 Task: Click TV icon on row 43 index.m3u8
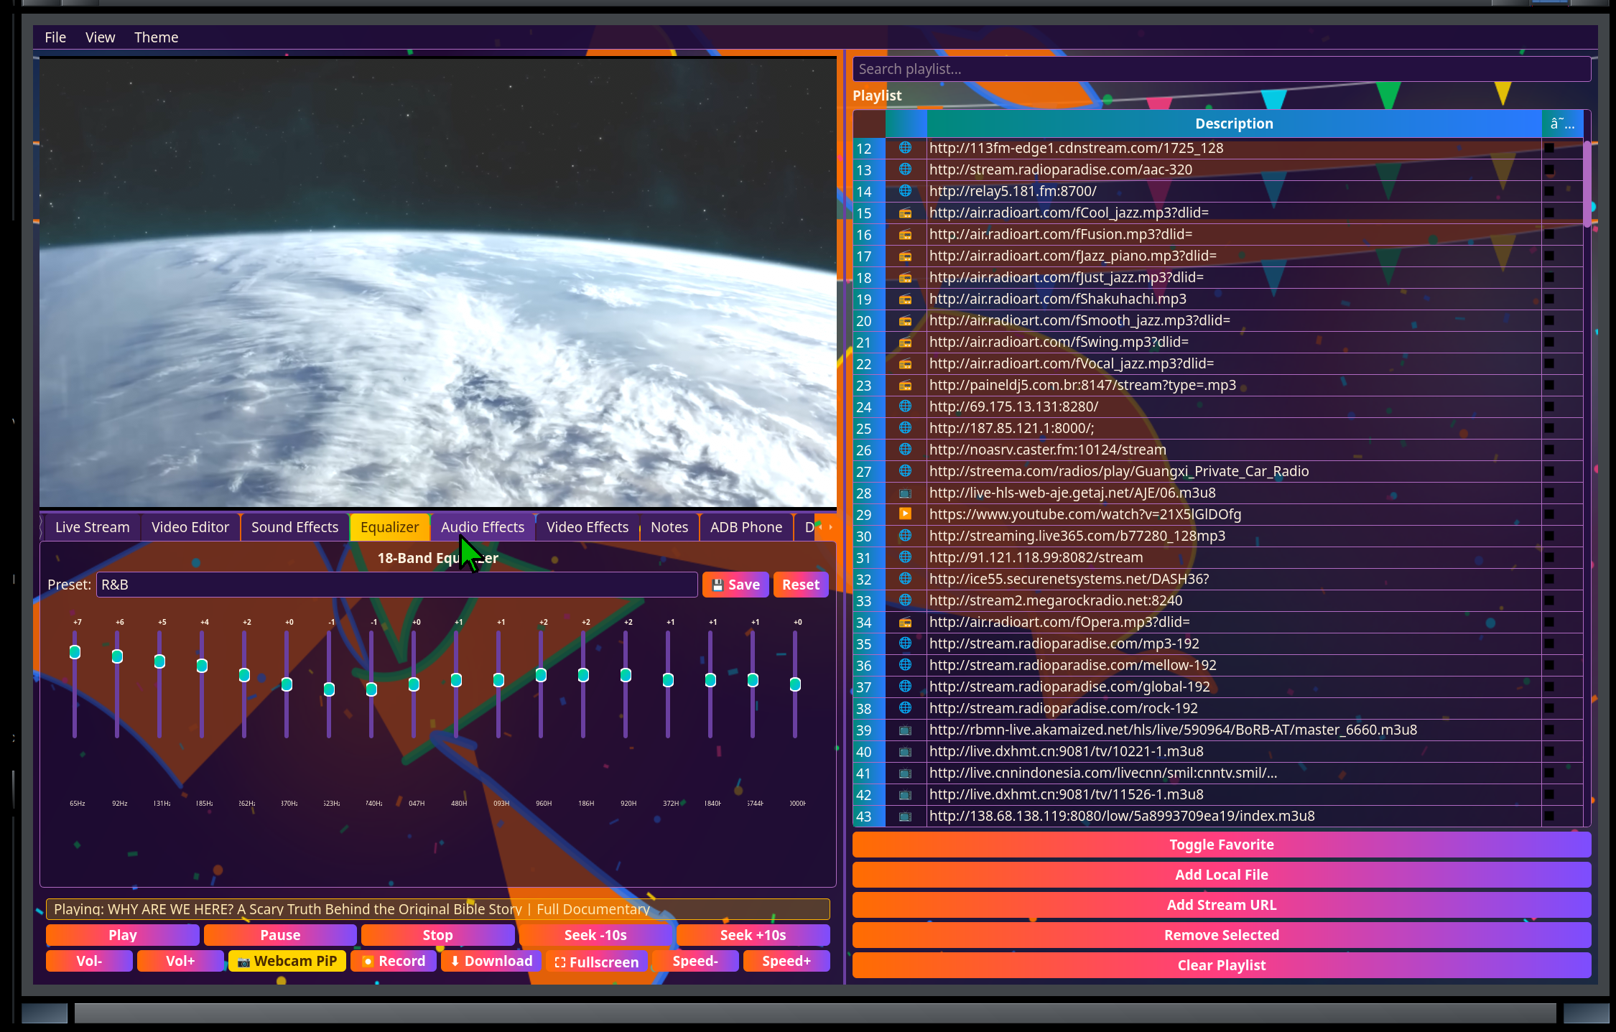pos(905,816)
